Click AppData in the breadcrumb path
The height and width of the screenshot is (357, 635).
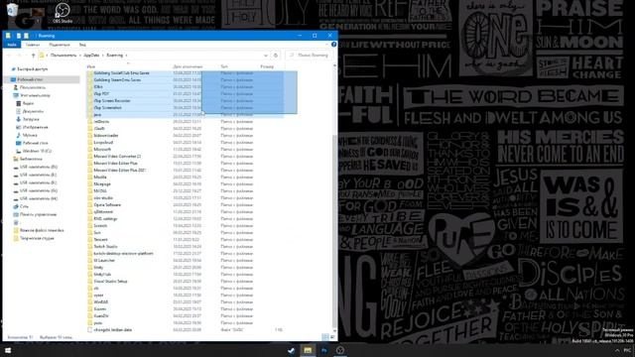[91, 56]
